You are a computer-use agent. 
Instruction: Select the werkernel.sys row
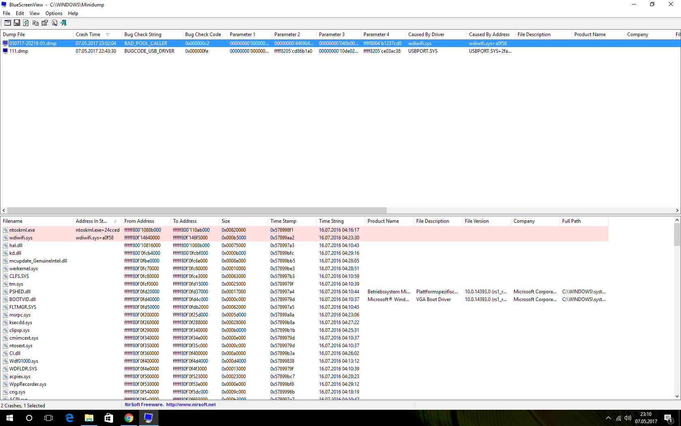304,269
